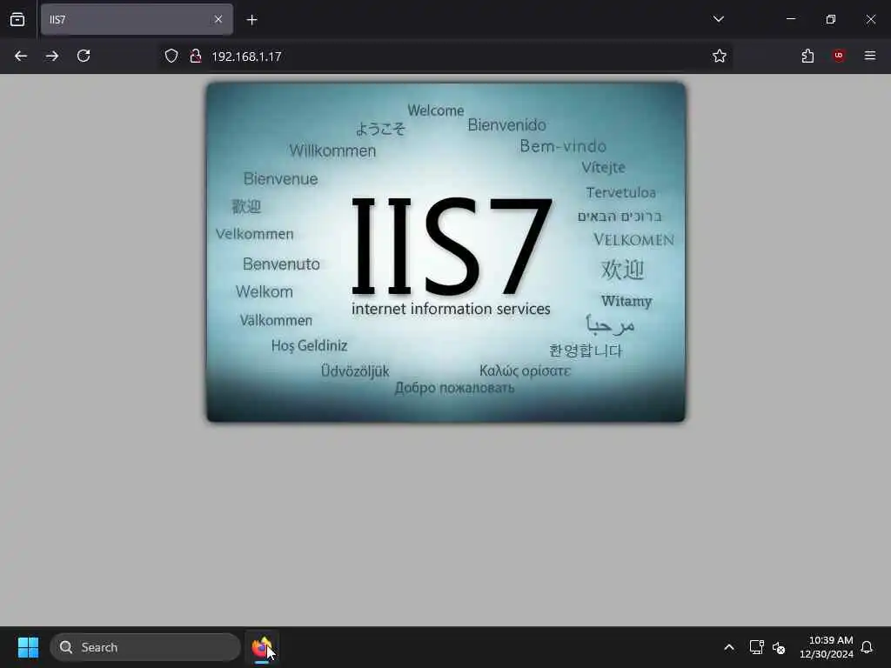891x668 pixels.
Task: Expand the list all tabs chevron
Action: click(x=718, y=19)
